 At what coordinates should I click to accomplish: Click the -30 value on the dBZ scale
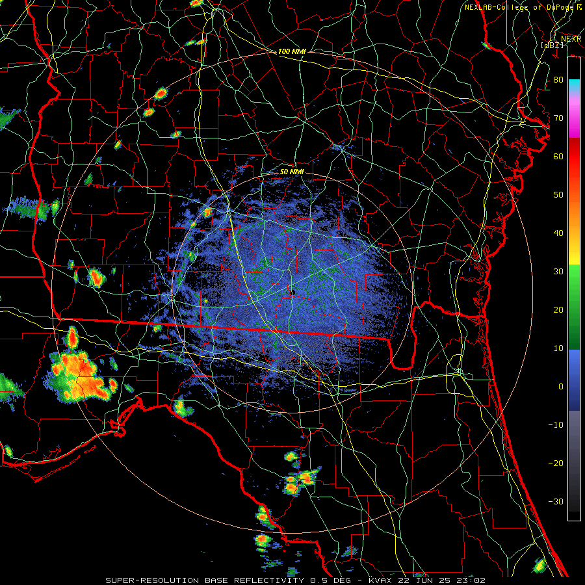pyautogui.click(x=556, y=501)
